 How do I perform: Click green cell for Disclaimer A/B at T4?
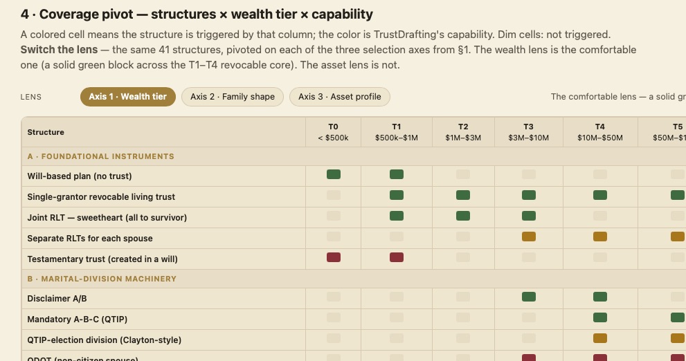click(x=599, y=297)
